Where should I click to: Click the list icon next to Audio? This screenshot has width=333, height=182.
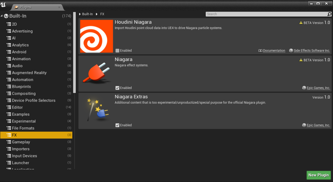9,66
